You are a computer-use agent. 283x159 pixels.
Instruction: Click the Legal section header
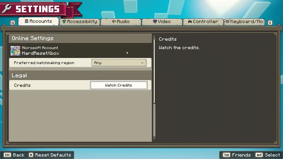click(x=80, y=75)
